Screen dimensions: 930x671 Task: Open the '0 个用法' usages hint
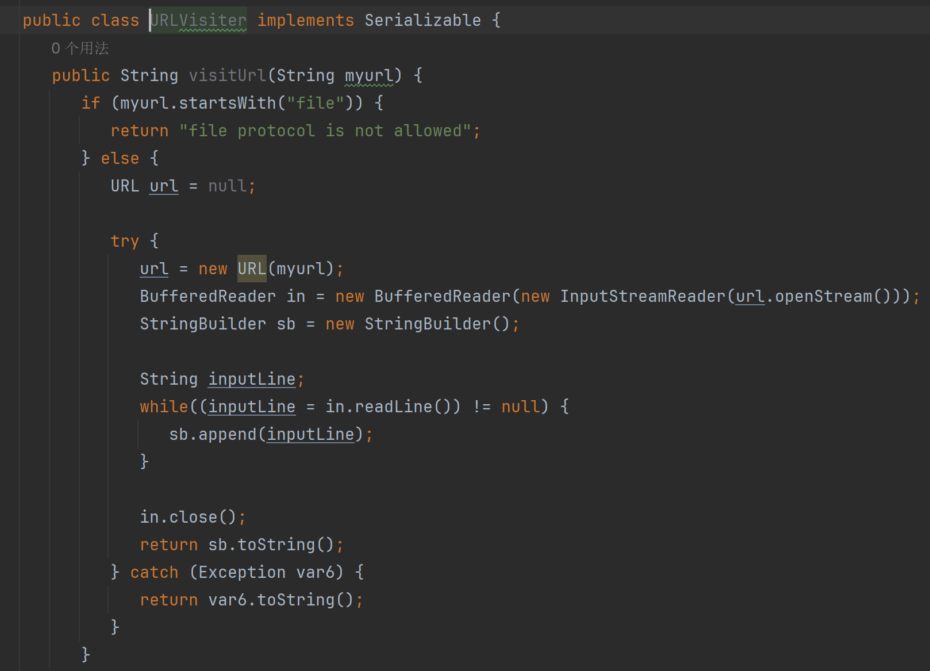point(80,48)
